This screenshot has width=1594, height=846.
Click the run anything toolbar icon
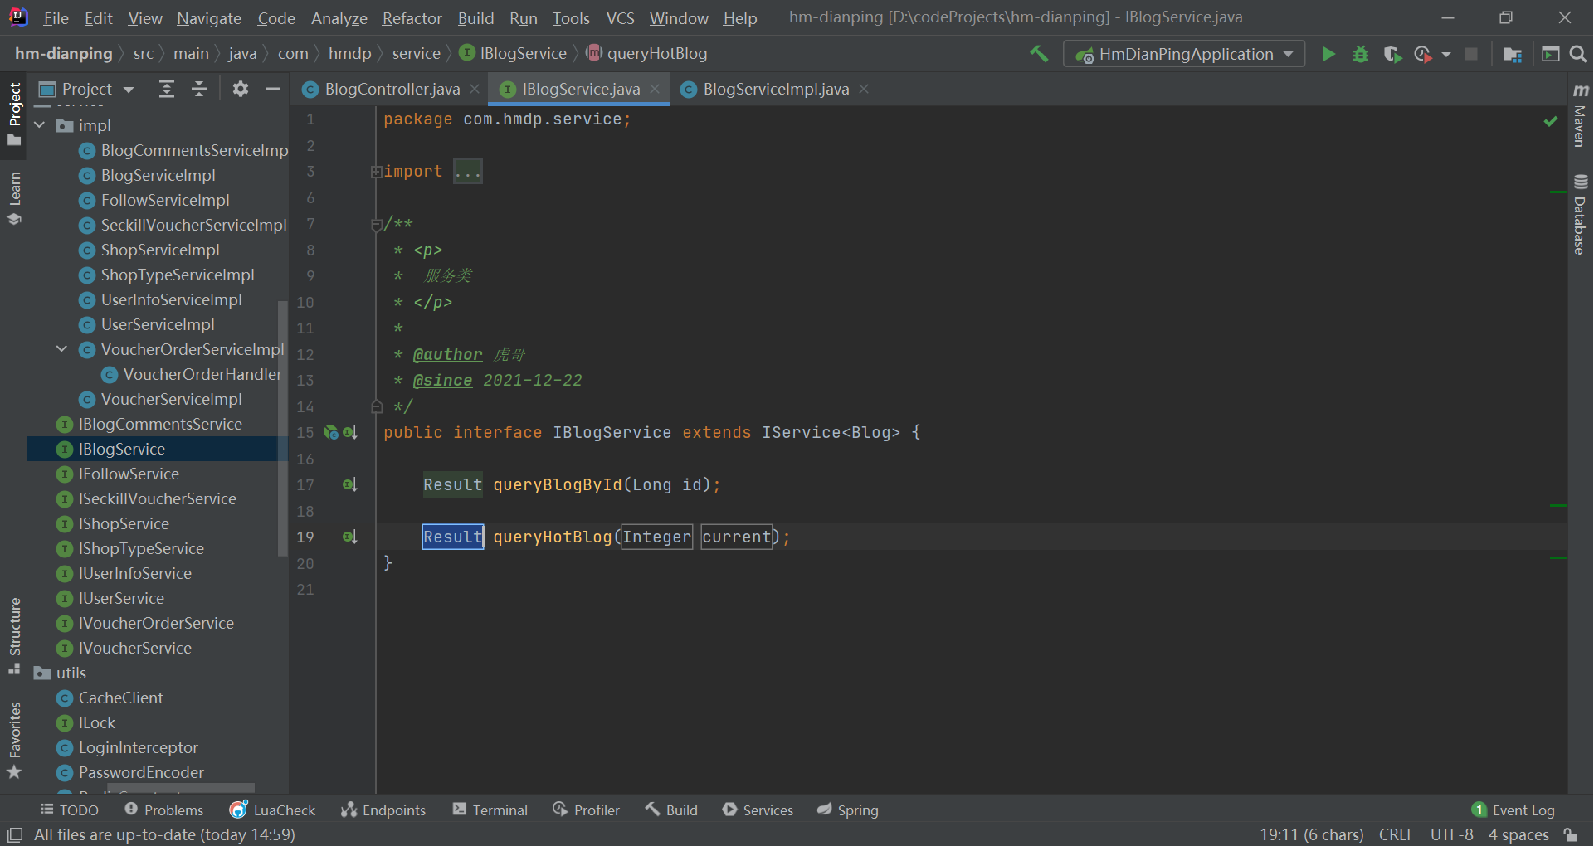click(x=1550, y=54)
